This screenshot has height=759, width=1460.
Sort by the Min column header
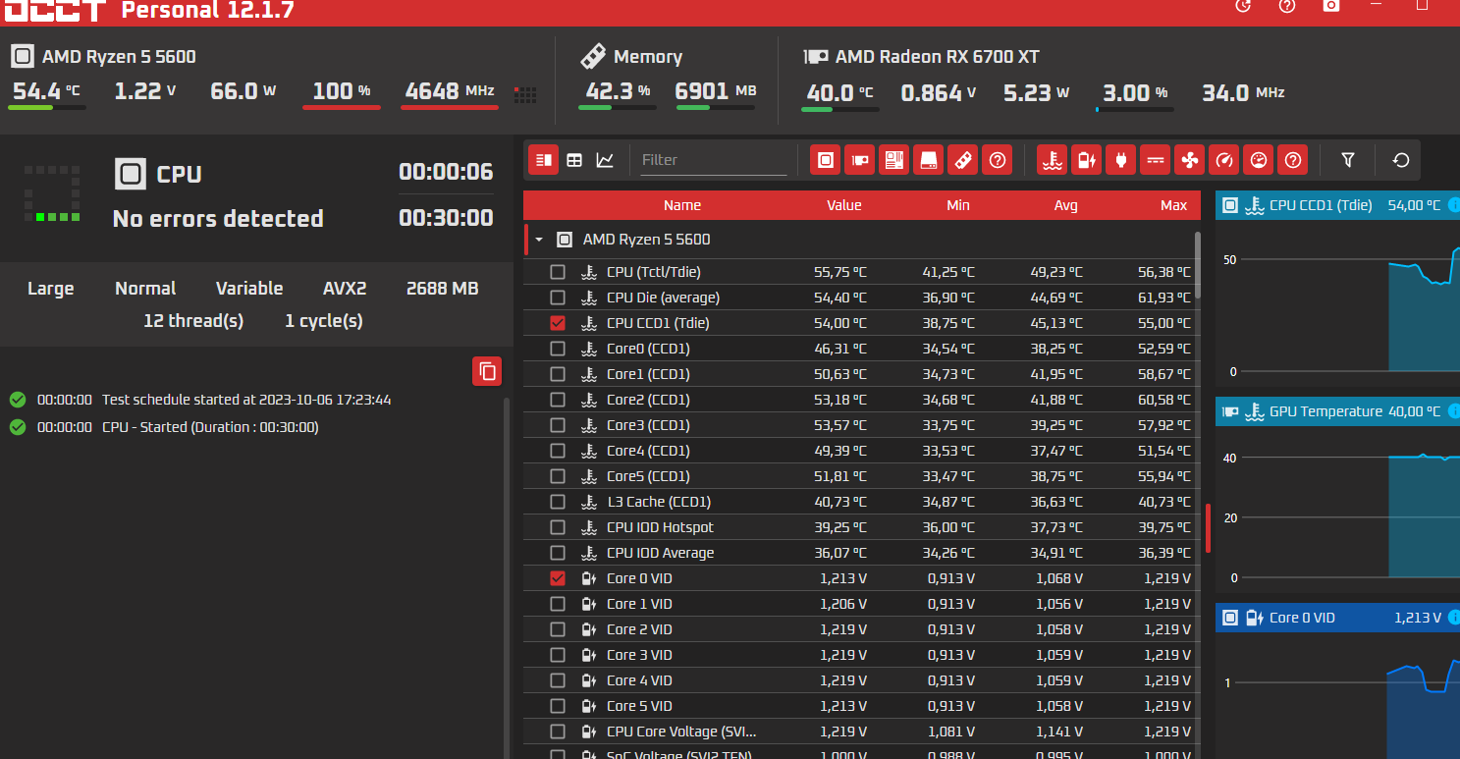tap(957, 205)
